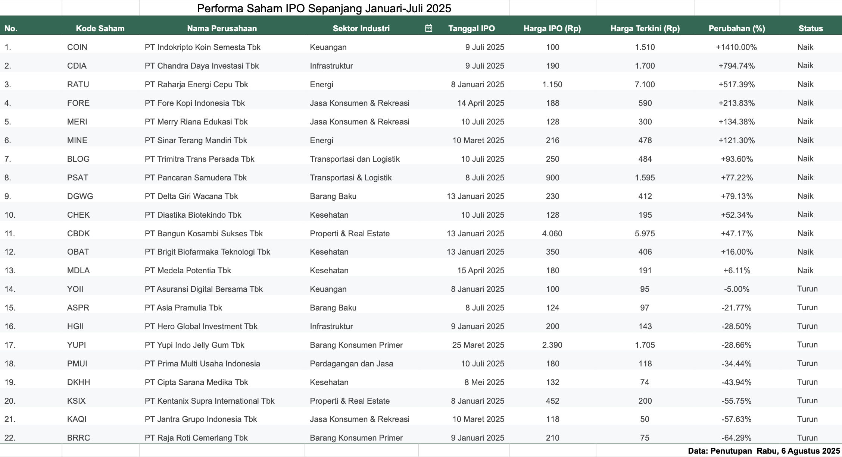
Task: Select the Harga IPO (Rp) header
Action: tap(552, 28)
